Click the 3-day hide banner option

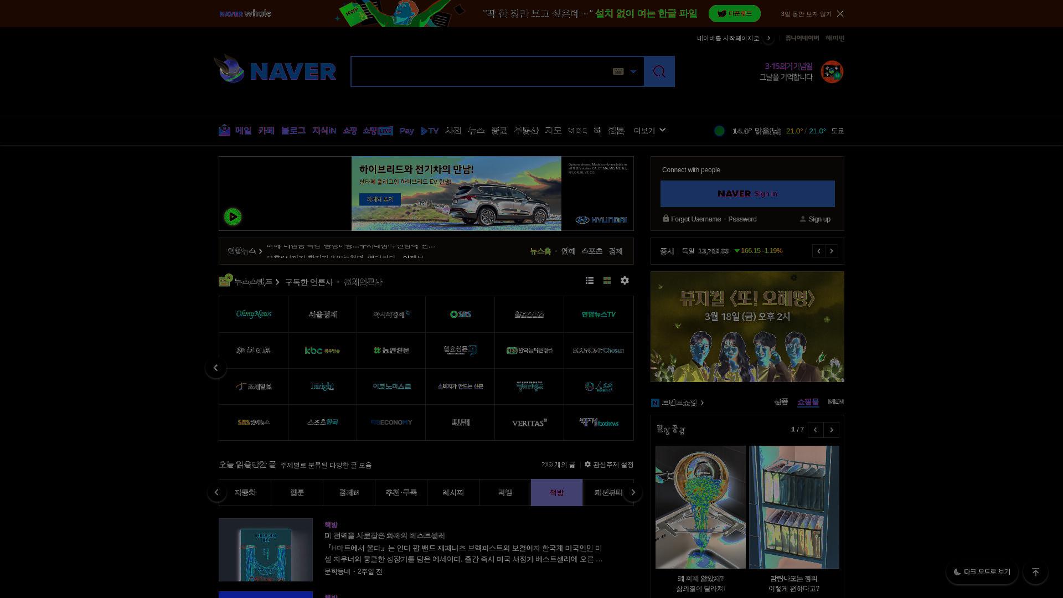point(806,14)
